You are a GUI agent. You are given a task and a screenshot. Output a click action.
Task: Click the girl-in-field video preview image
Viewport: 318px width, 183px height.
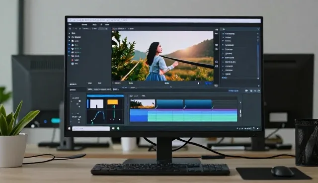click(162, 56)
